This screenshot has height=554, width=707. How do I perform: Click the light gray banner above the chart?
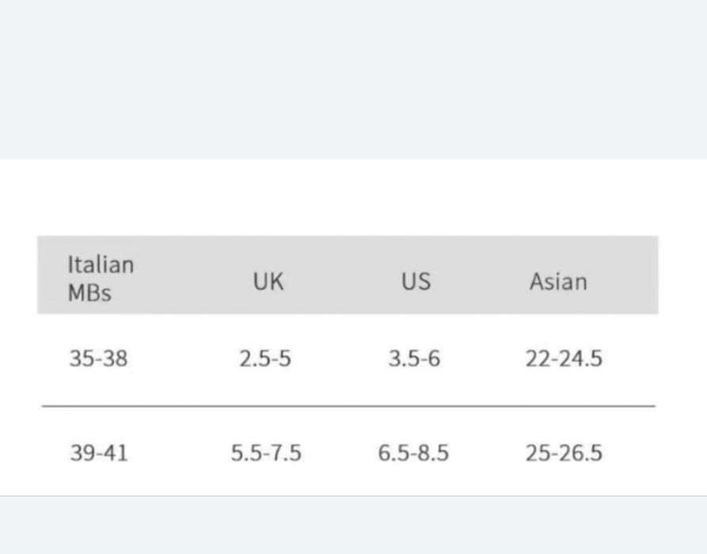click(x=353, y=79)
